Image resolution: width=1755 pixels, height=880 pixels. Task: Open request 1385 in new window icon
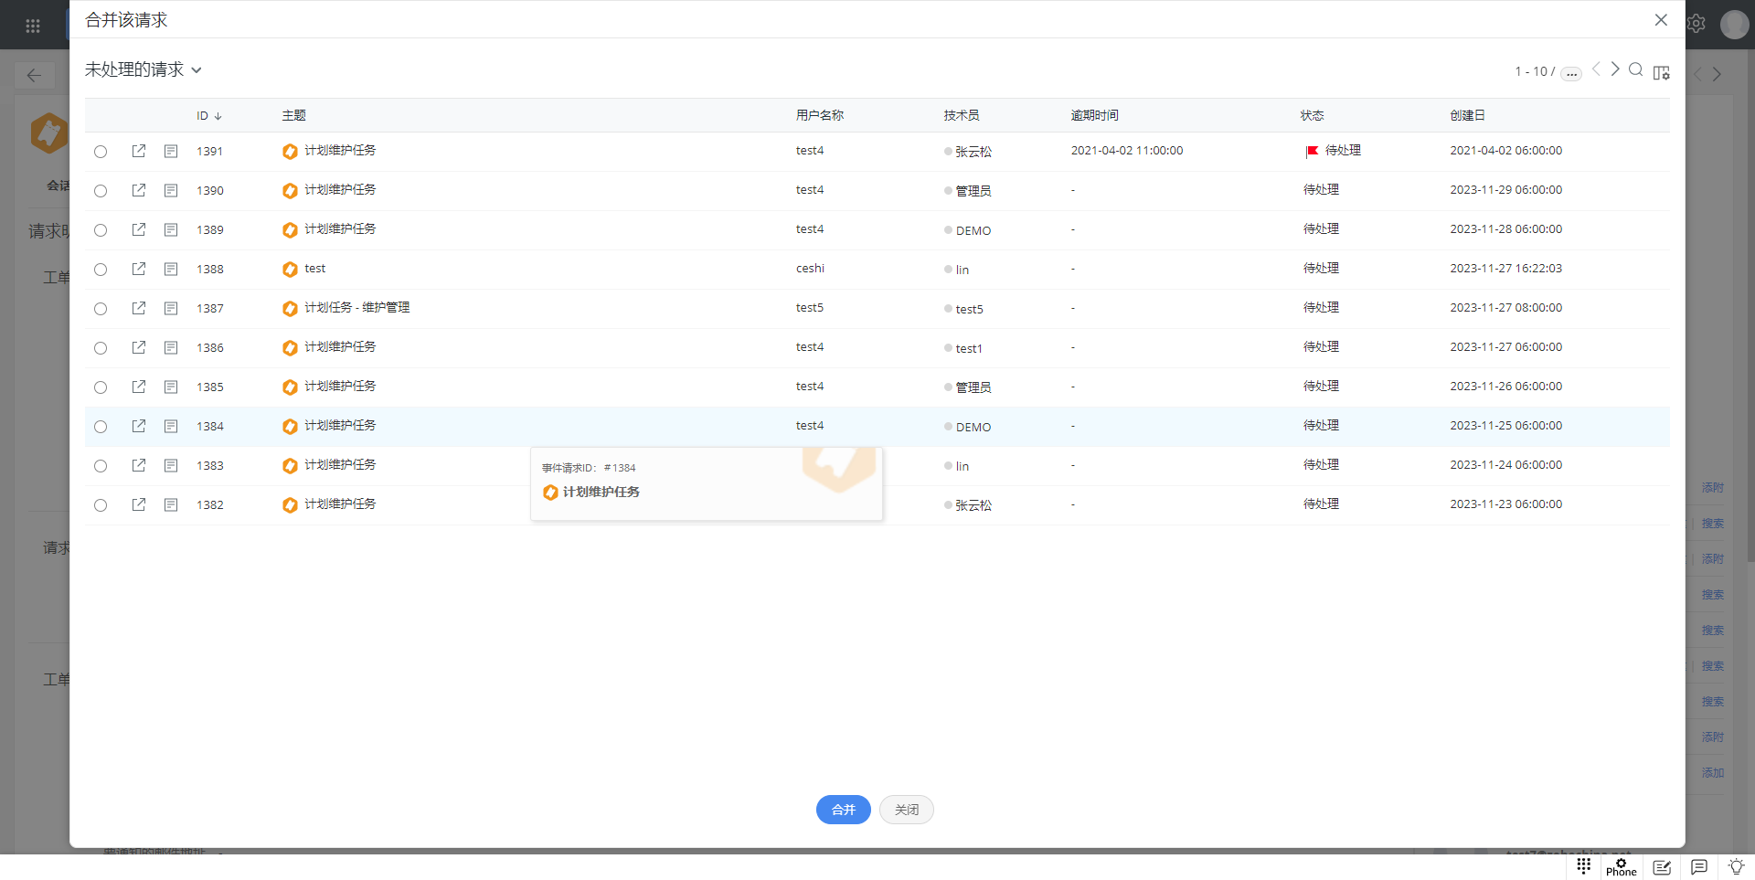point(139,387)
